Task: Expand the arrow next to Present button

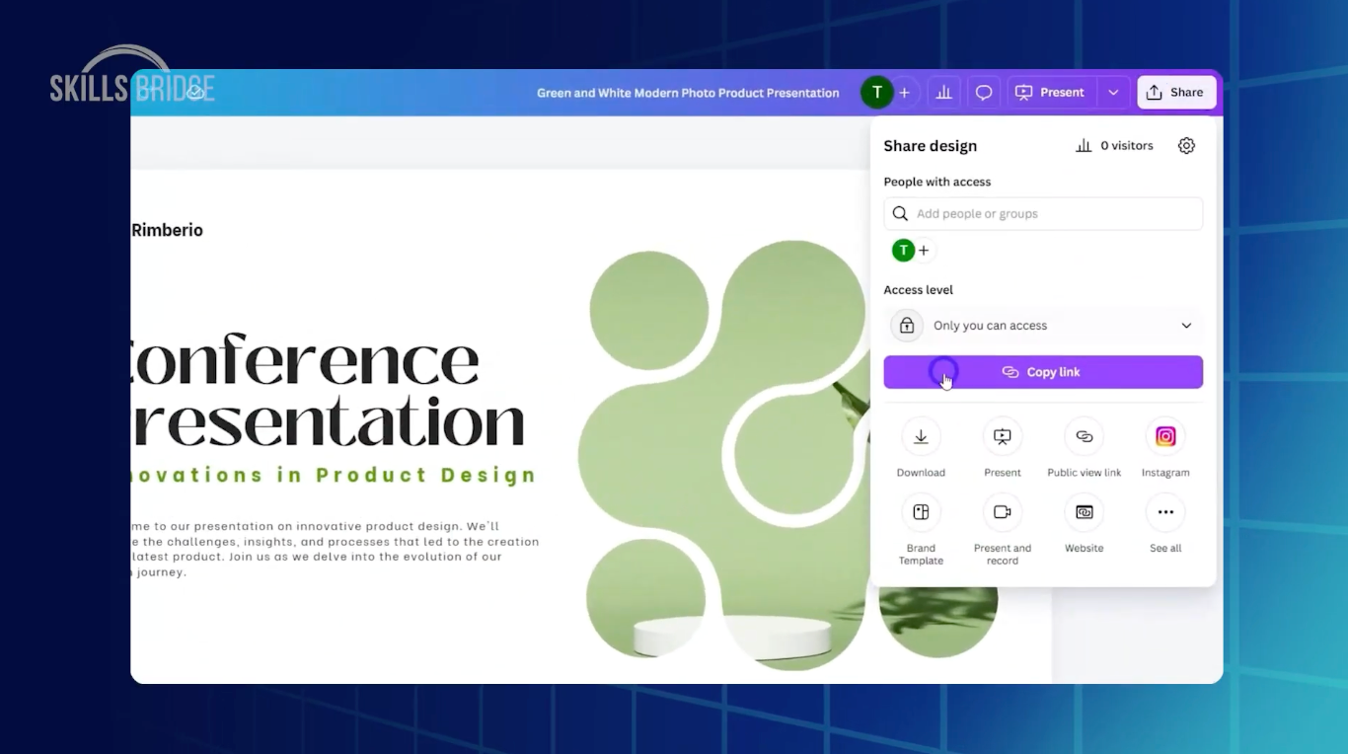Action: [x=1113, y=93]
